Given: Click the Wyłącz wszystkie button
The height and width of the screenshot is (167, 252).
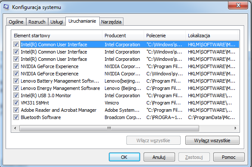Looking at the screenshot, I should point(212,140).
